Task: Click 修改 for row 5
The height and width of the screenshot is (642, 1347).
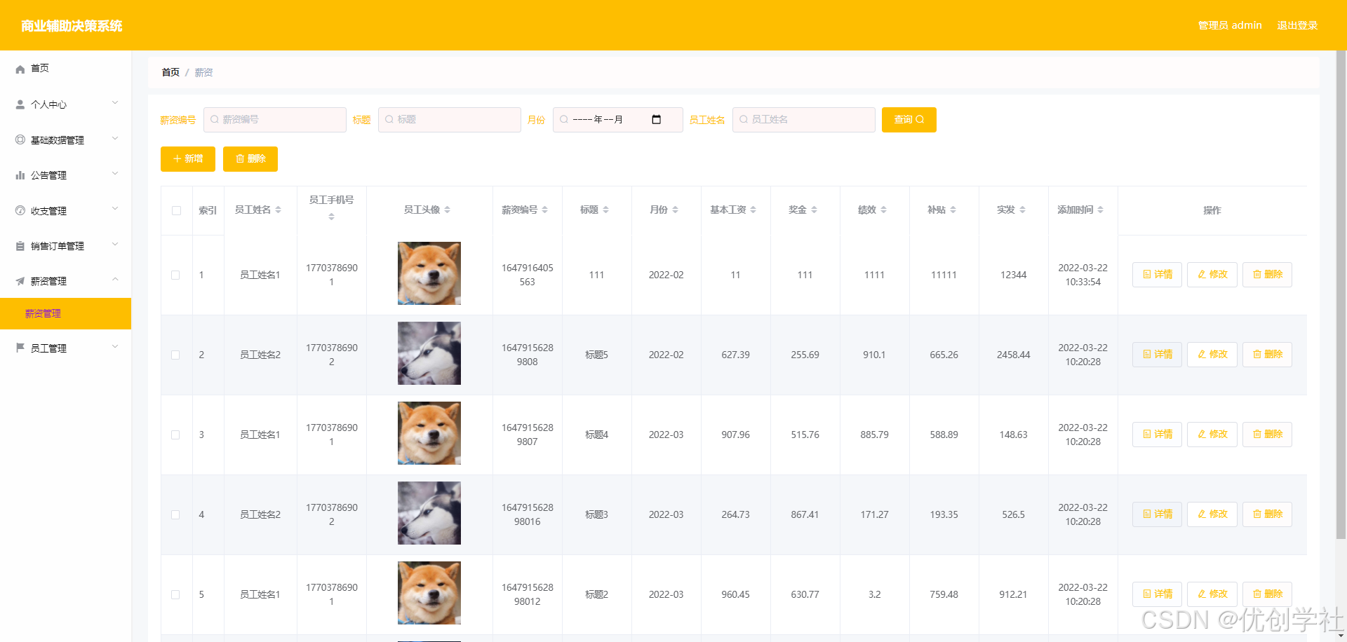Action: [x=1212, y=594]
